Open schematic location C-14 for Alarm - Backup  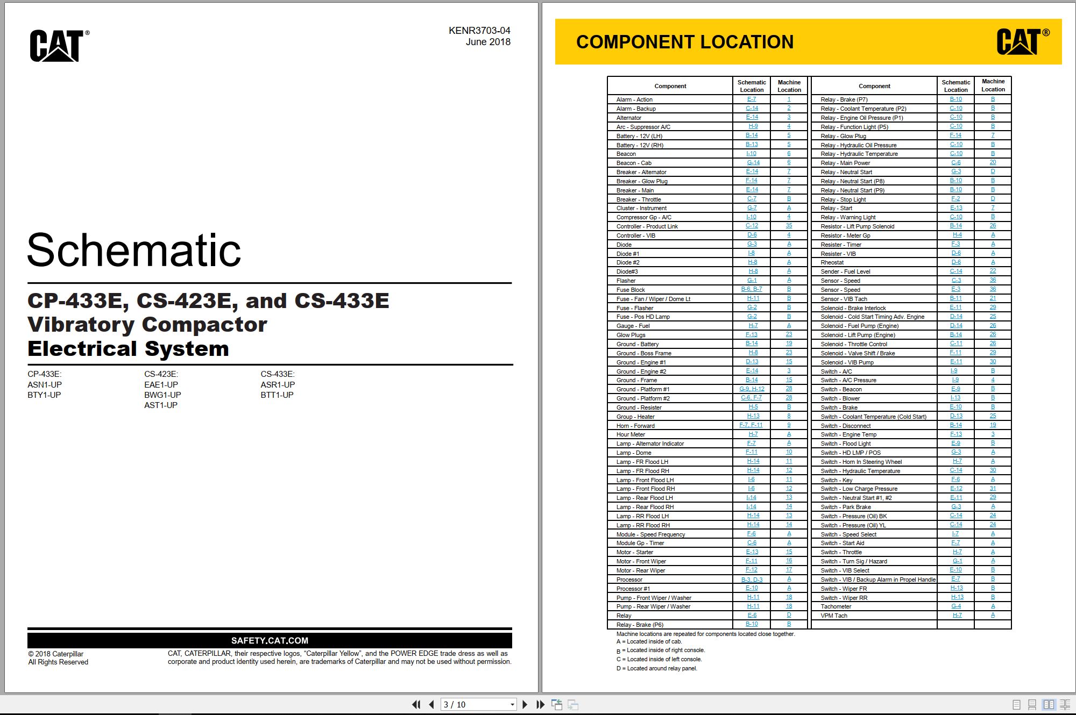(x=752, y=109)
